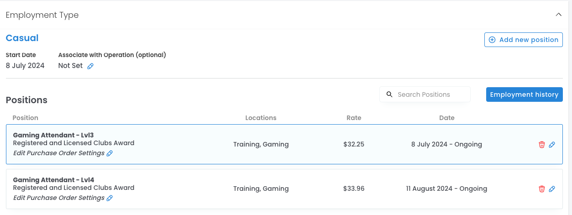This screenshot has height=215, width=572.
Task: Click the Rate column header
Action: pyautogui.click(x=354, y=118)
